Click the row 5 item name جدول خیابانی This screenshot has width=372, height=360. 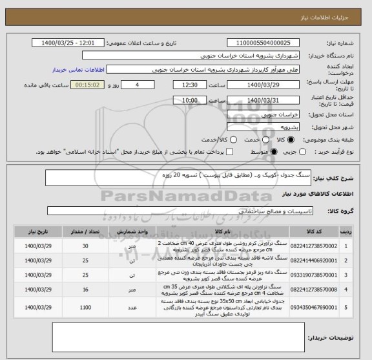tap(223, 308)
